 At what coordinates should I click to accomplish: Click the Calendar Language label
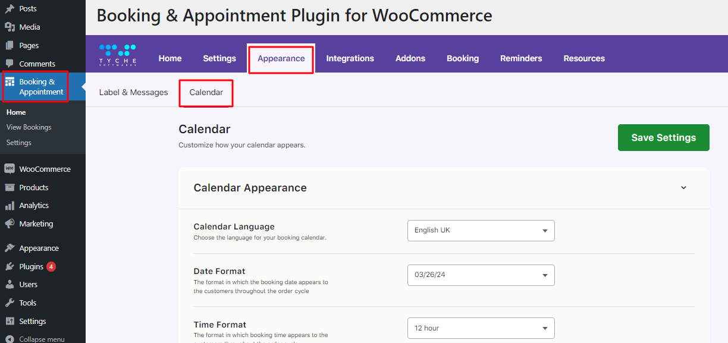coord(234,226)
